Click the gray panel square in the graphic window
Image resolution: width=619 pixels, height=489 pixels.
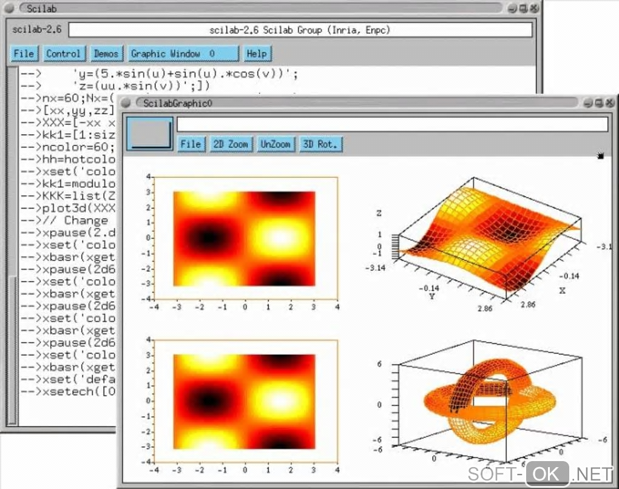click(150, 133)
